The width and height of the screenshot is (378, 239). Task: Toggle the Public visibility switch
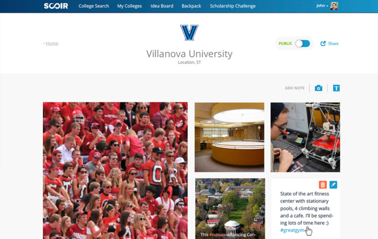pos(302,43)
